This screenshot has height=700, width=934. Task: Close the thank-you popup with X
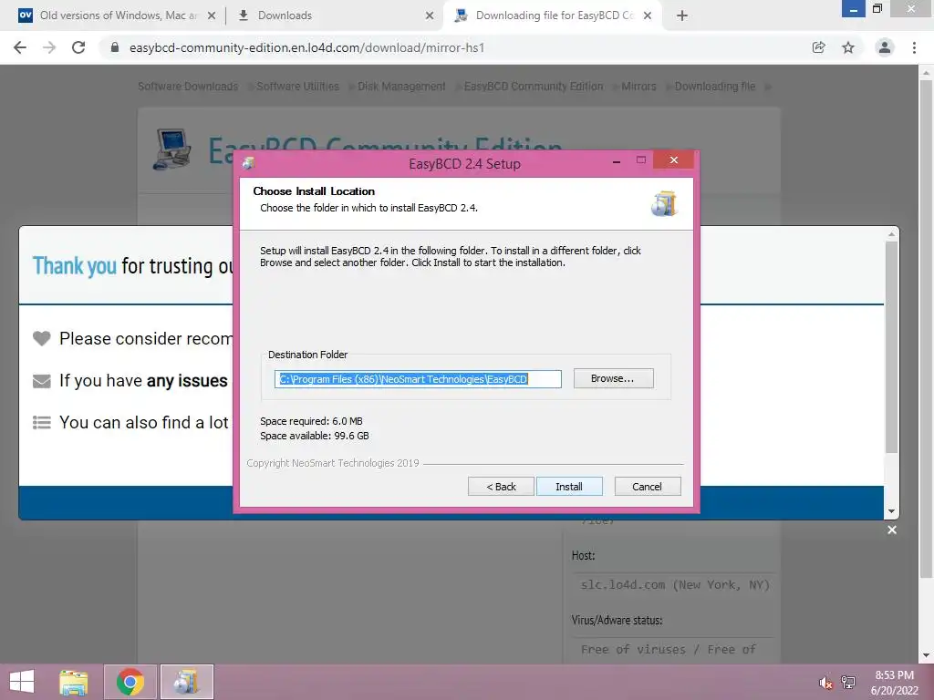[892, 530]
